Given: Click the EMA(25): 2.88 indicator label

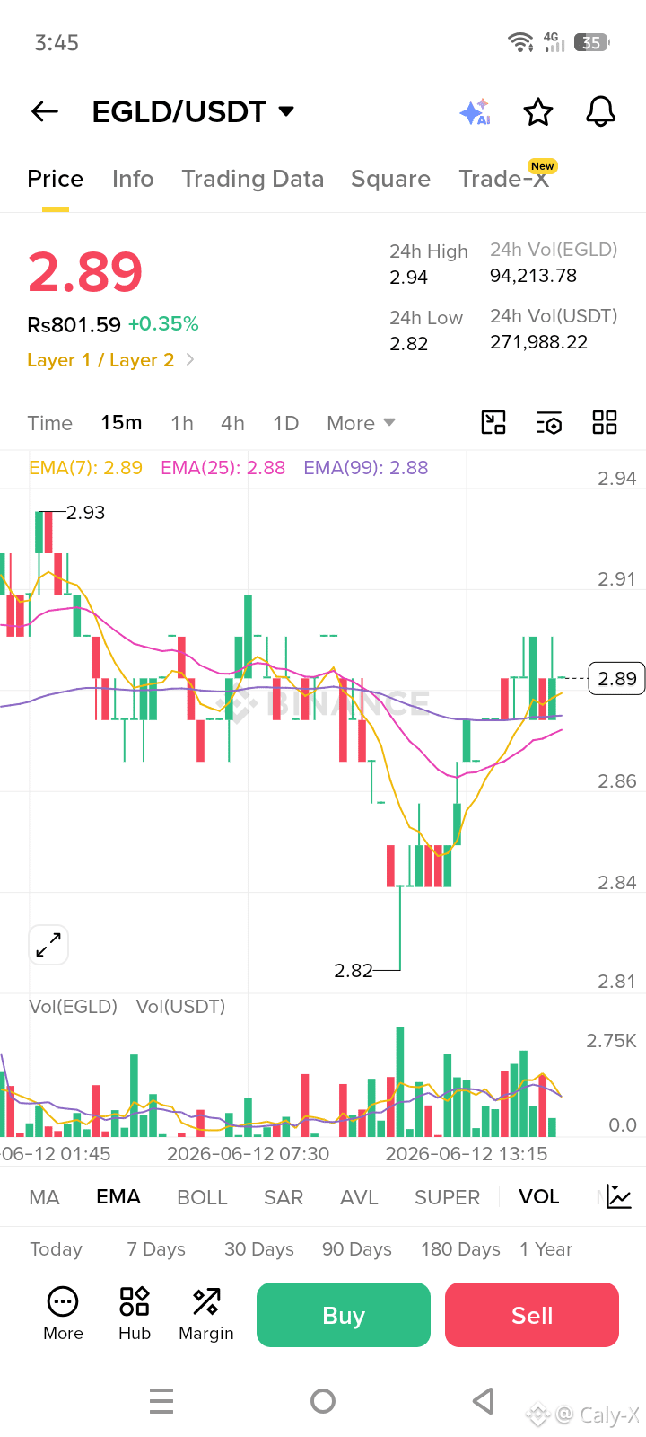Looking at the screenshot, I should [223, 468].
